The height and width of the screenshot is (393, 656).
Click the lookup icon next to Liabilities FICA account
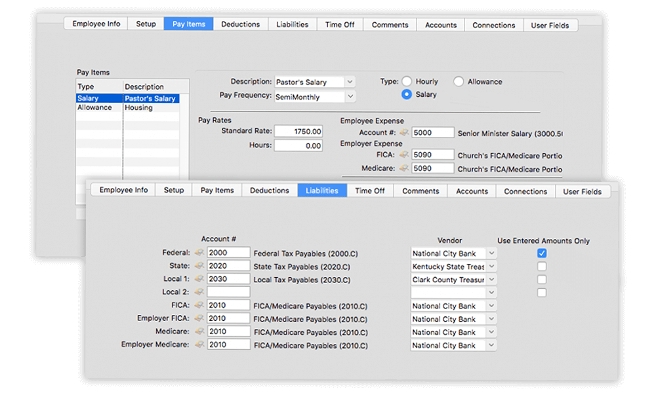click(x=199, y=305)
